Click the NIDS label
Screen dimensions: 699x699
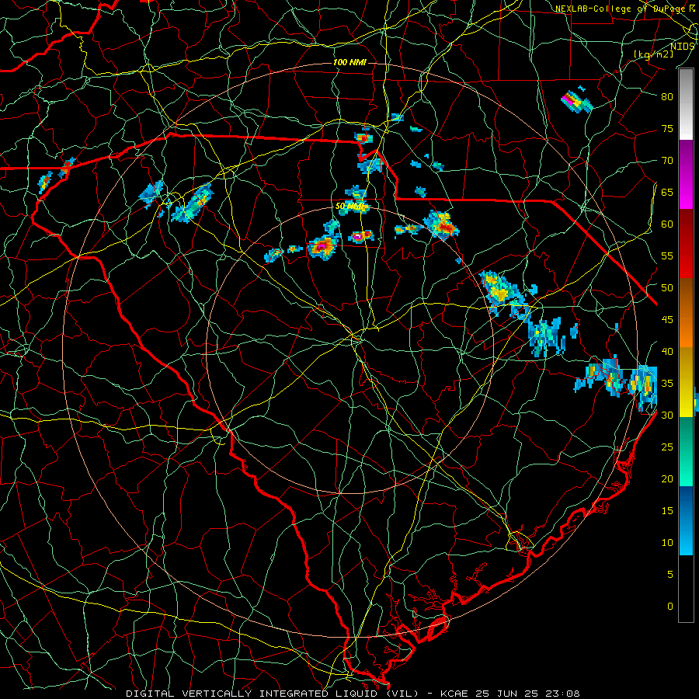(x=683, y=47)
